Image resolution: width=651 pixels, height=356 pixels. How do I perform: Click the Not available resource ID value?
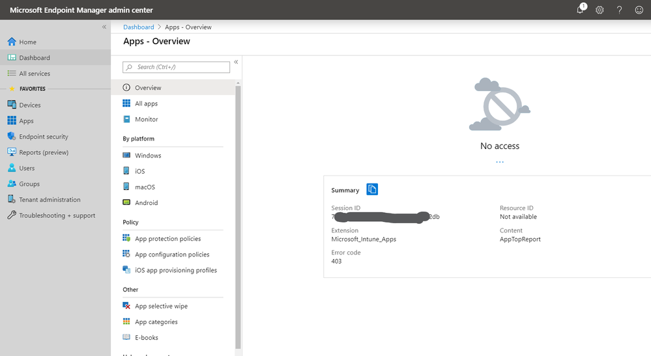click(518, 217)
